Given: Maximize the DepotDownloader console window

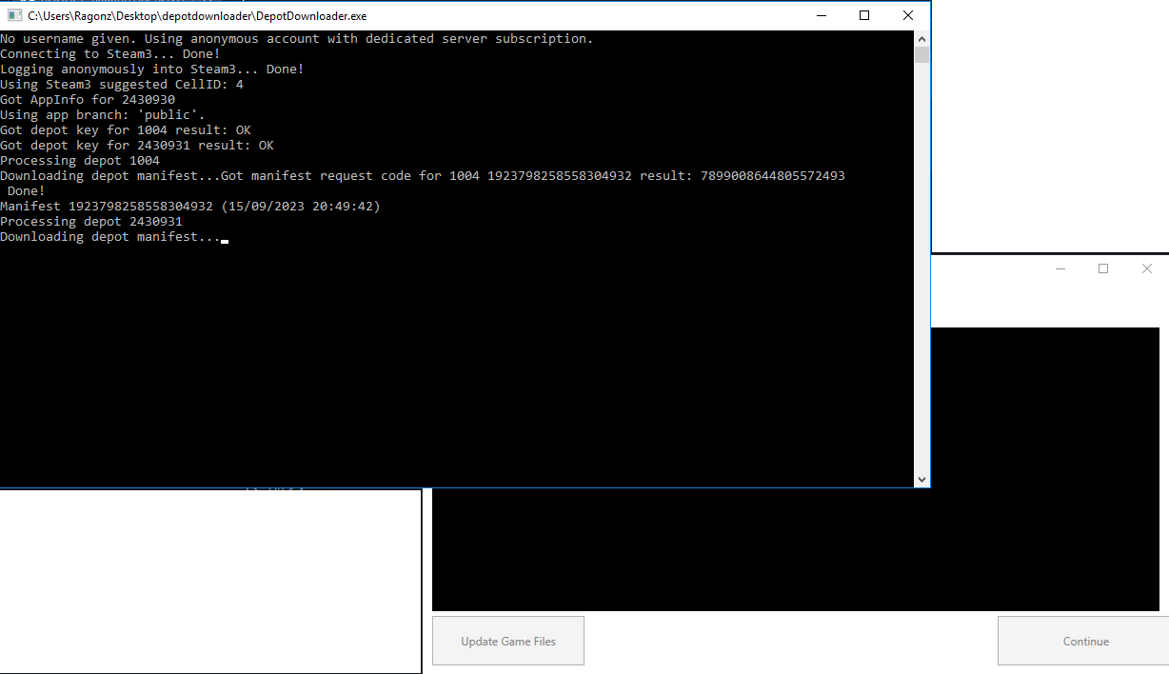Looking at the screenshot, I should coord(864,15).
